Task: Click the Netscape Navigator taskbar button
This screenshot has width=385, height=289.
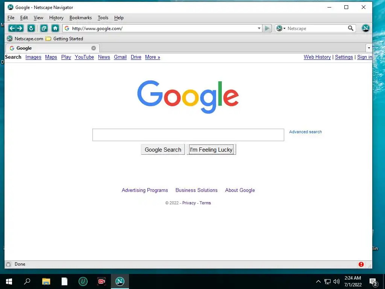Action: 120,281
